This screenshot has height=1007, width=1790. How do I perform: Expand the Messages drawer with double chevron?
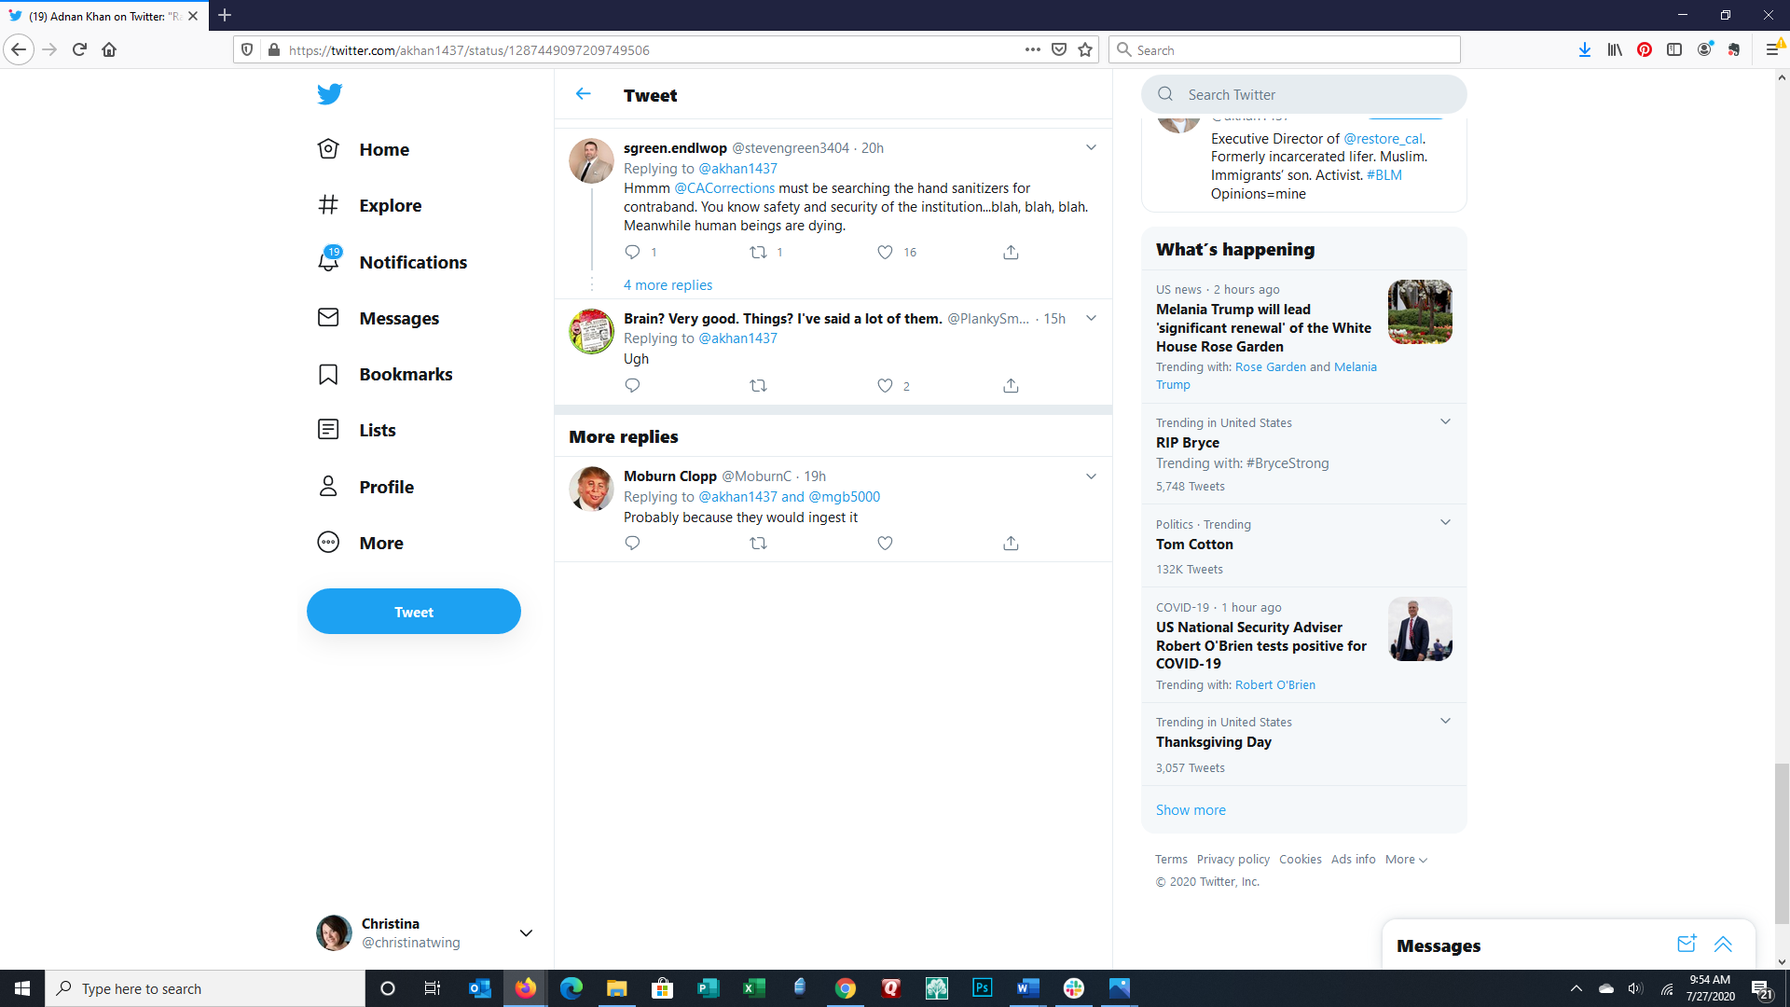pyautogui.click(x=1723, y=945)
